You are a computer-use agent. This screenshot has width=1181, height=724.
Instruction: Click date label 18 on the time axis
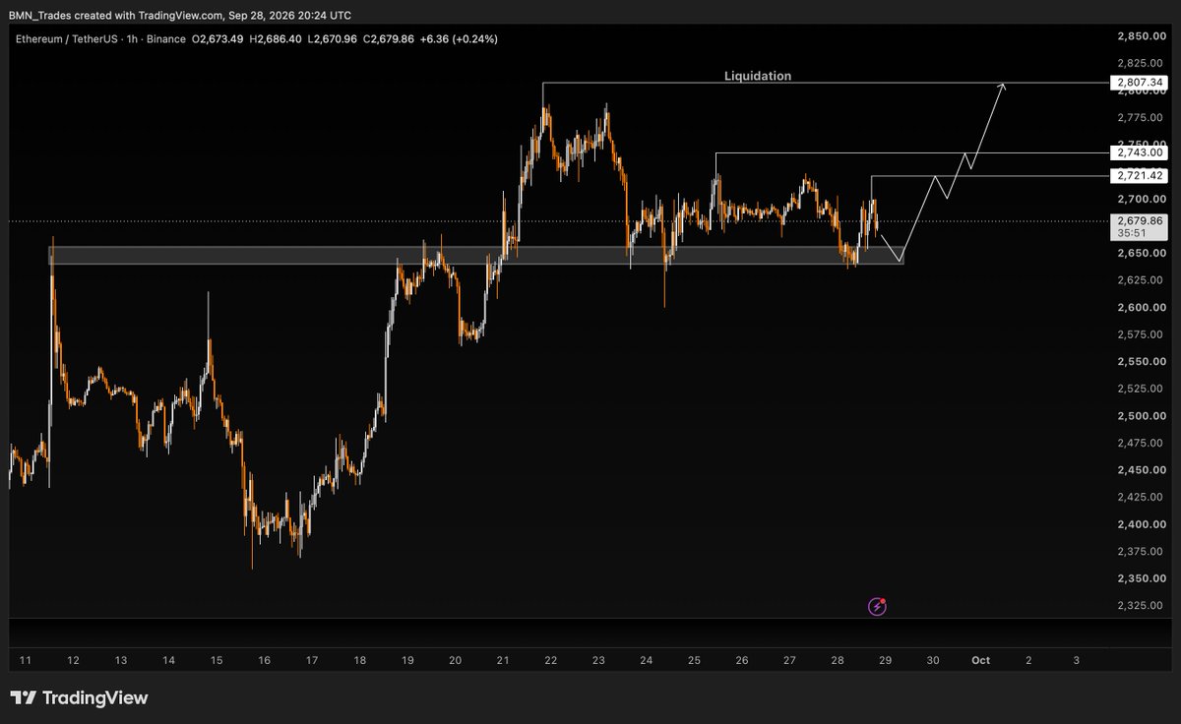360,660
